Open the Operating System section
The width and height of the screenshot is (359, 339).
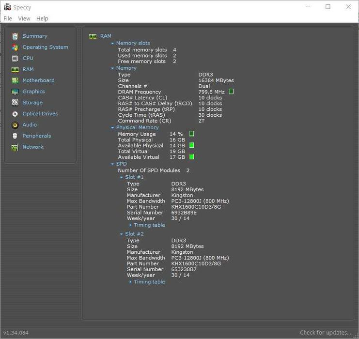pyautogui.click(x=46, y=47)
